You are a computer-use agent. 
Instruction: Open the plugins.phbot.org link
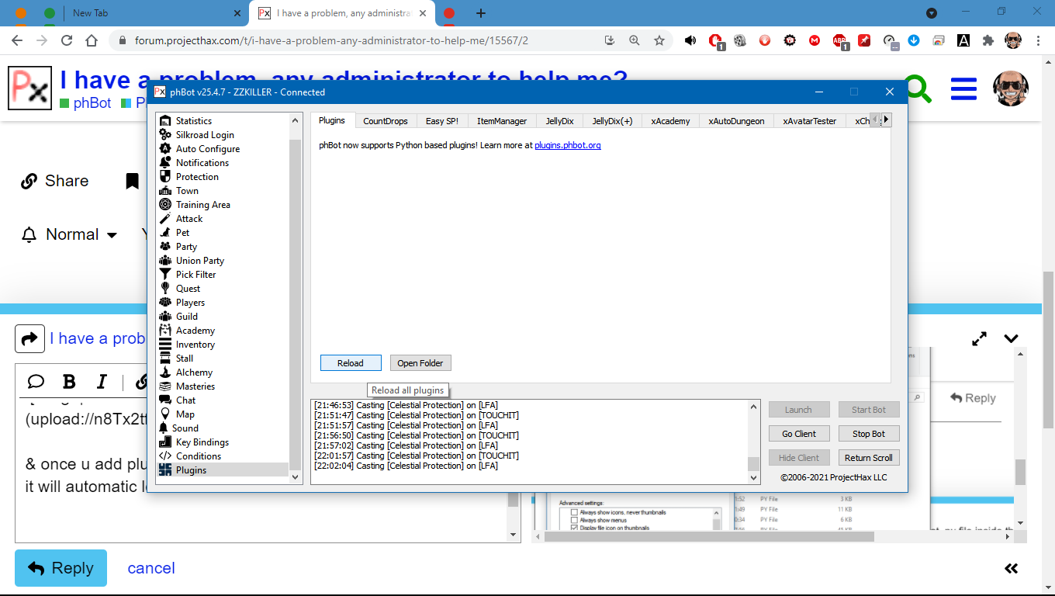(567, 145)
